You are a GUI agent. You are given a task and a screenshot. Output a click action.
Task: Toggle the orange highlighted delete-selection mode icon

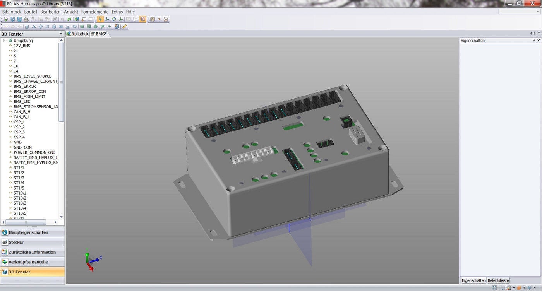(x=142, y=19)
